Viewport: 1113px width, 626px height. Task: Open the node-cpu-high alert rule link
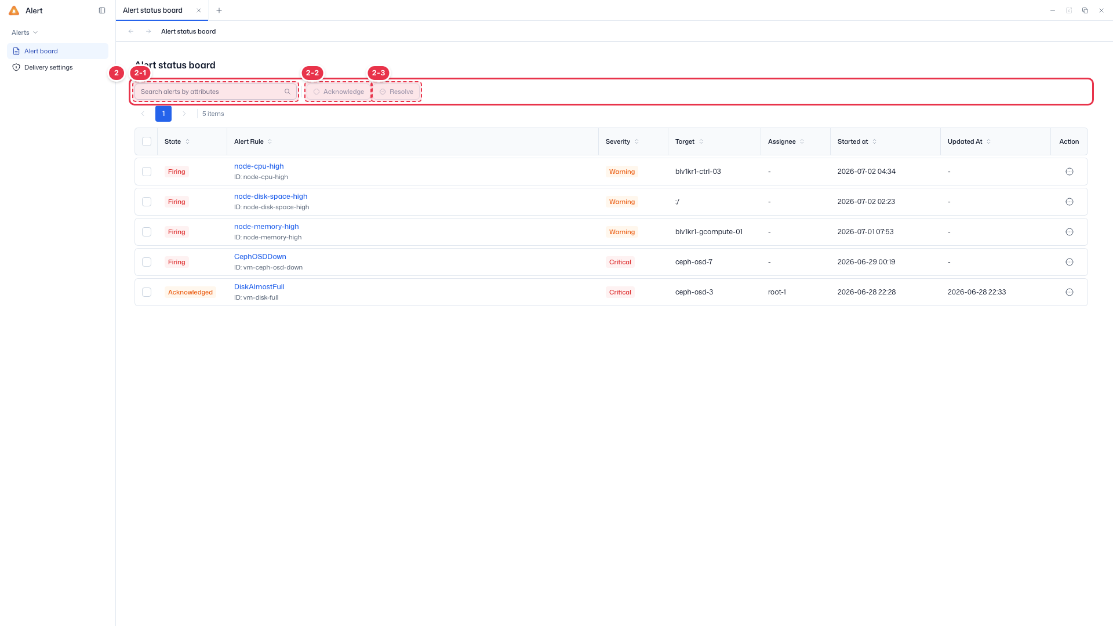(259, 166)
